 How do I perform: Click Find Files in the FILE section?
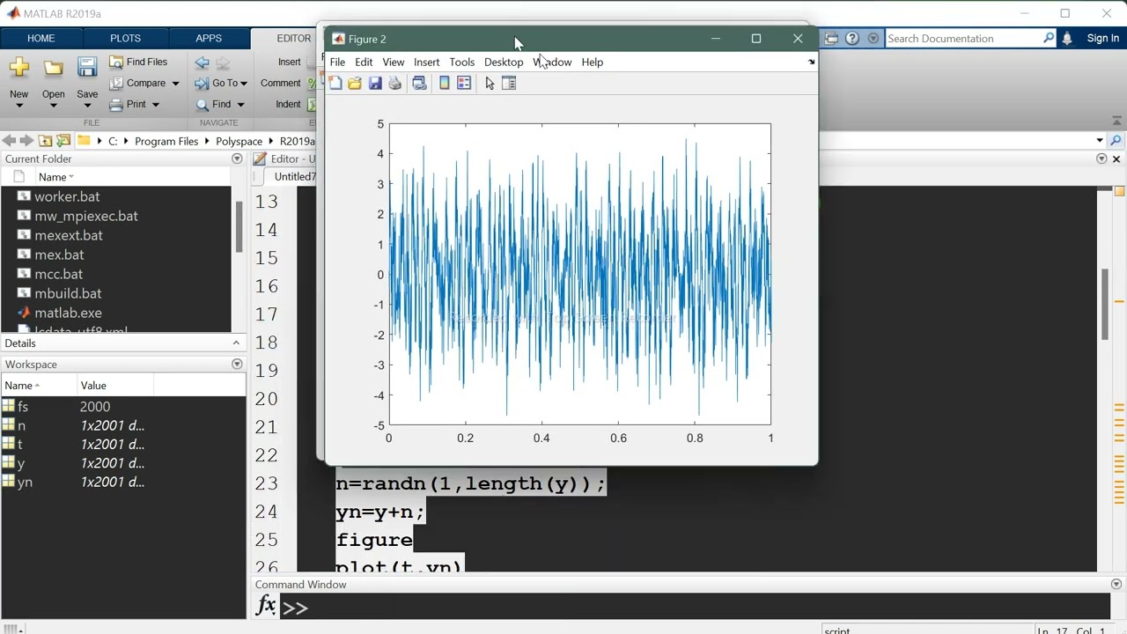[138, 62]
